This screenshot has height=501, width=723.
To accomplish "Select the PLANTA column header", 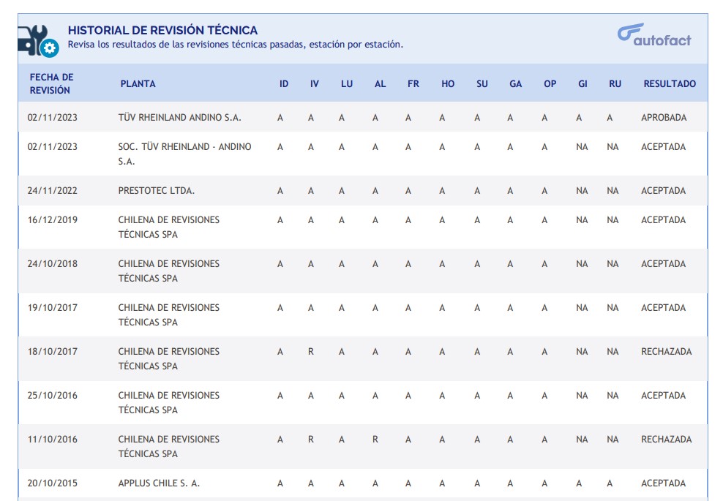I will tap(138, 83).
